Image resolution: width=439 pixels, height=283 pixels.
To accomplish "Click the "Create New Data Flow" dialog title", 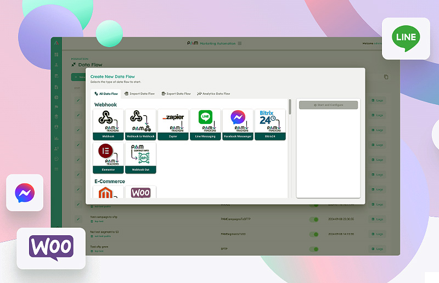I will [x=112, y=76].
